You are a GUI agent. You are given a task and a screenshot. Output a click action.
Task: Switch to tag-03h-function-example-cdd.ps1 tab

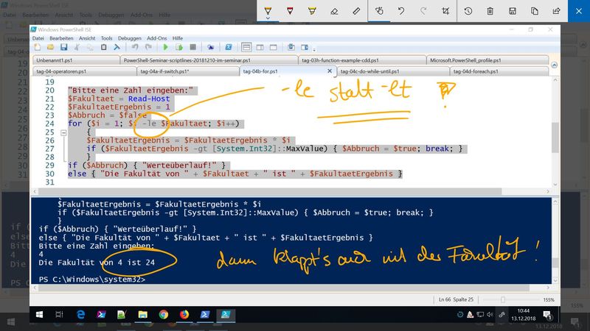[x=362, y=60]
